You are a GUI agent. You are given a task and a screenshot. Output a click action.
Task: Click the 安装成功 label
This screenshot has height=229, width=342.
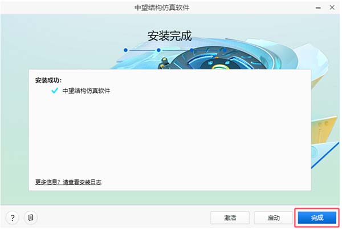pyautogui.click(x=48, y=80)
